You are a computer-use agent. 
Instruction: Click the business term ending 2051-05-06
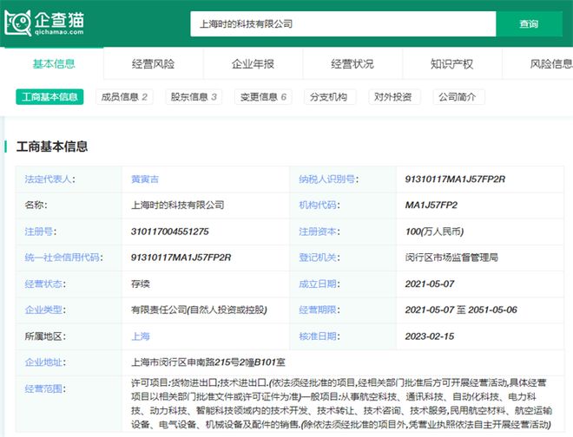point(492,310)
